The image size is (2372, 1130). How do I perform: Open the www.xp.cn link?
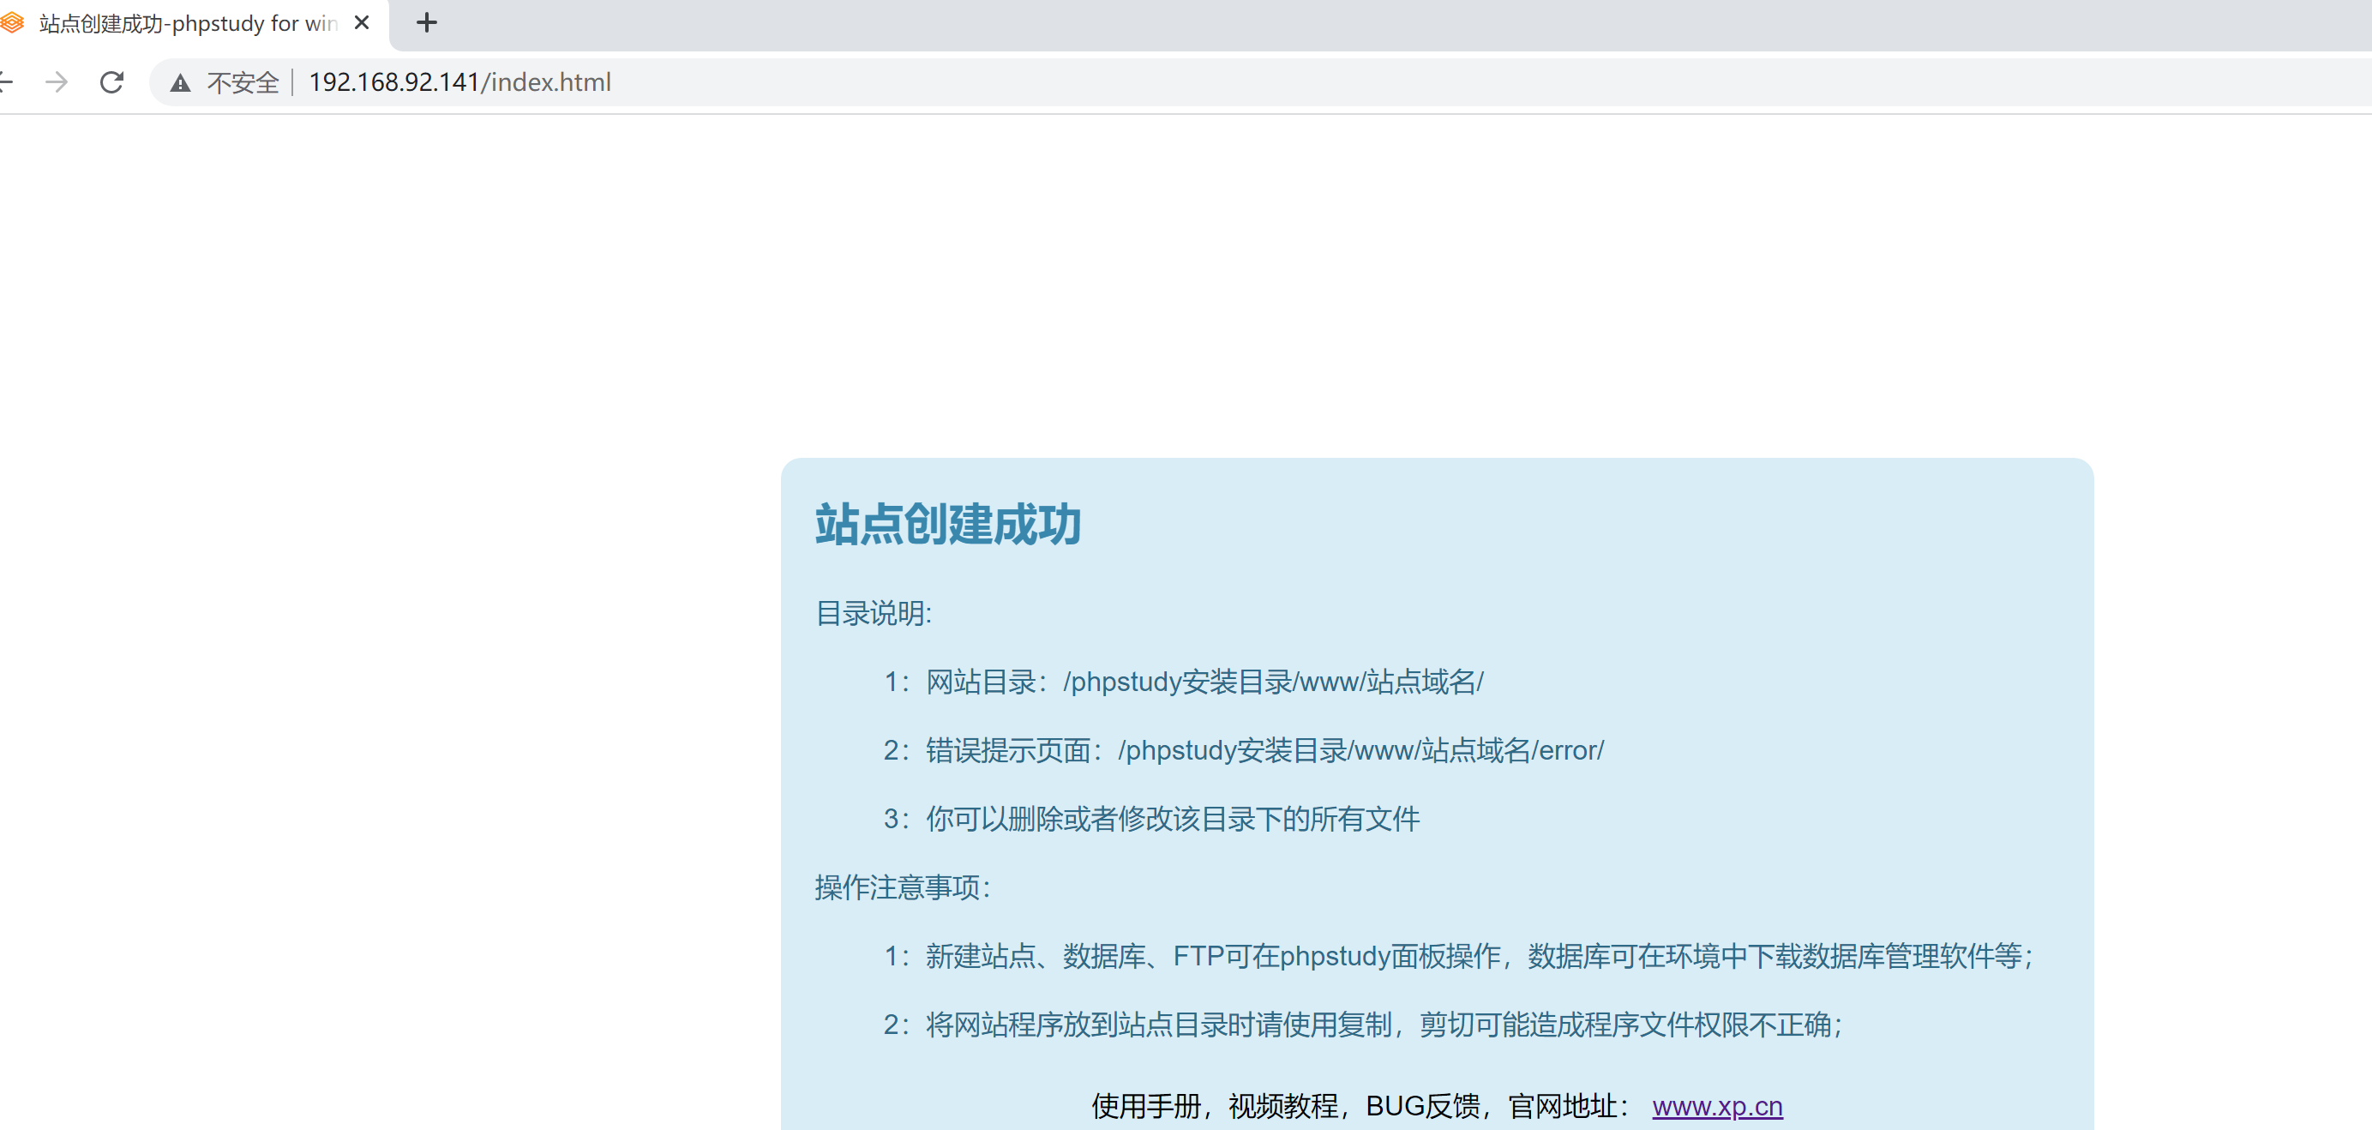click(x=1717, y=1106)
